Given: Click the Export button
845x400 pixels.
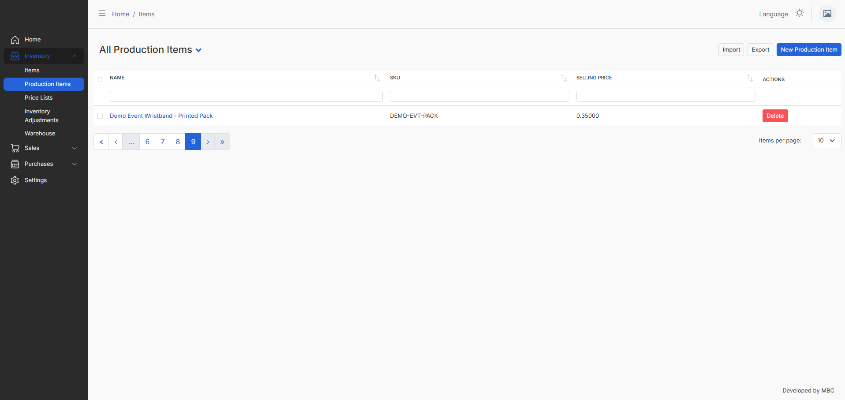Looking at the screenshot, I should pos(760,50).
